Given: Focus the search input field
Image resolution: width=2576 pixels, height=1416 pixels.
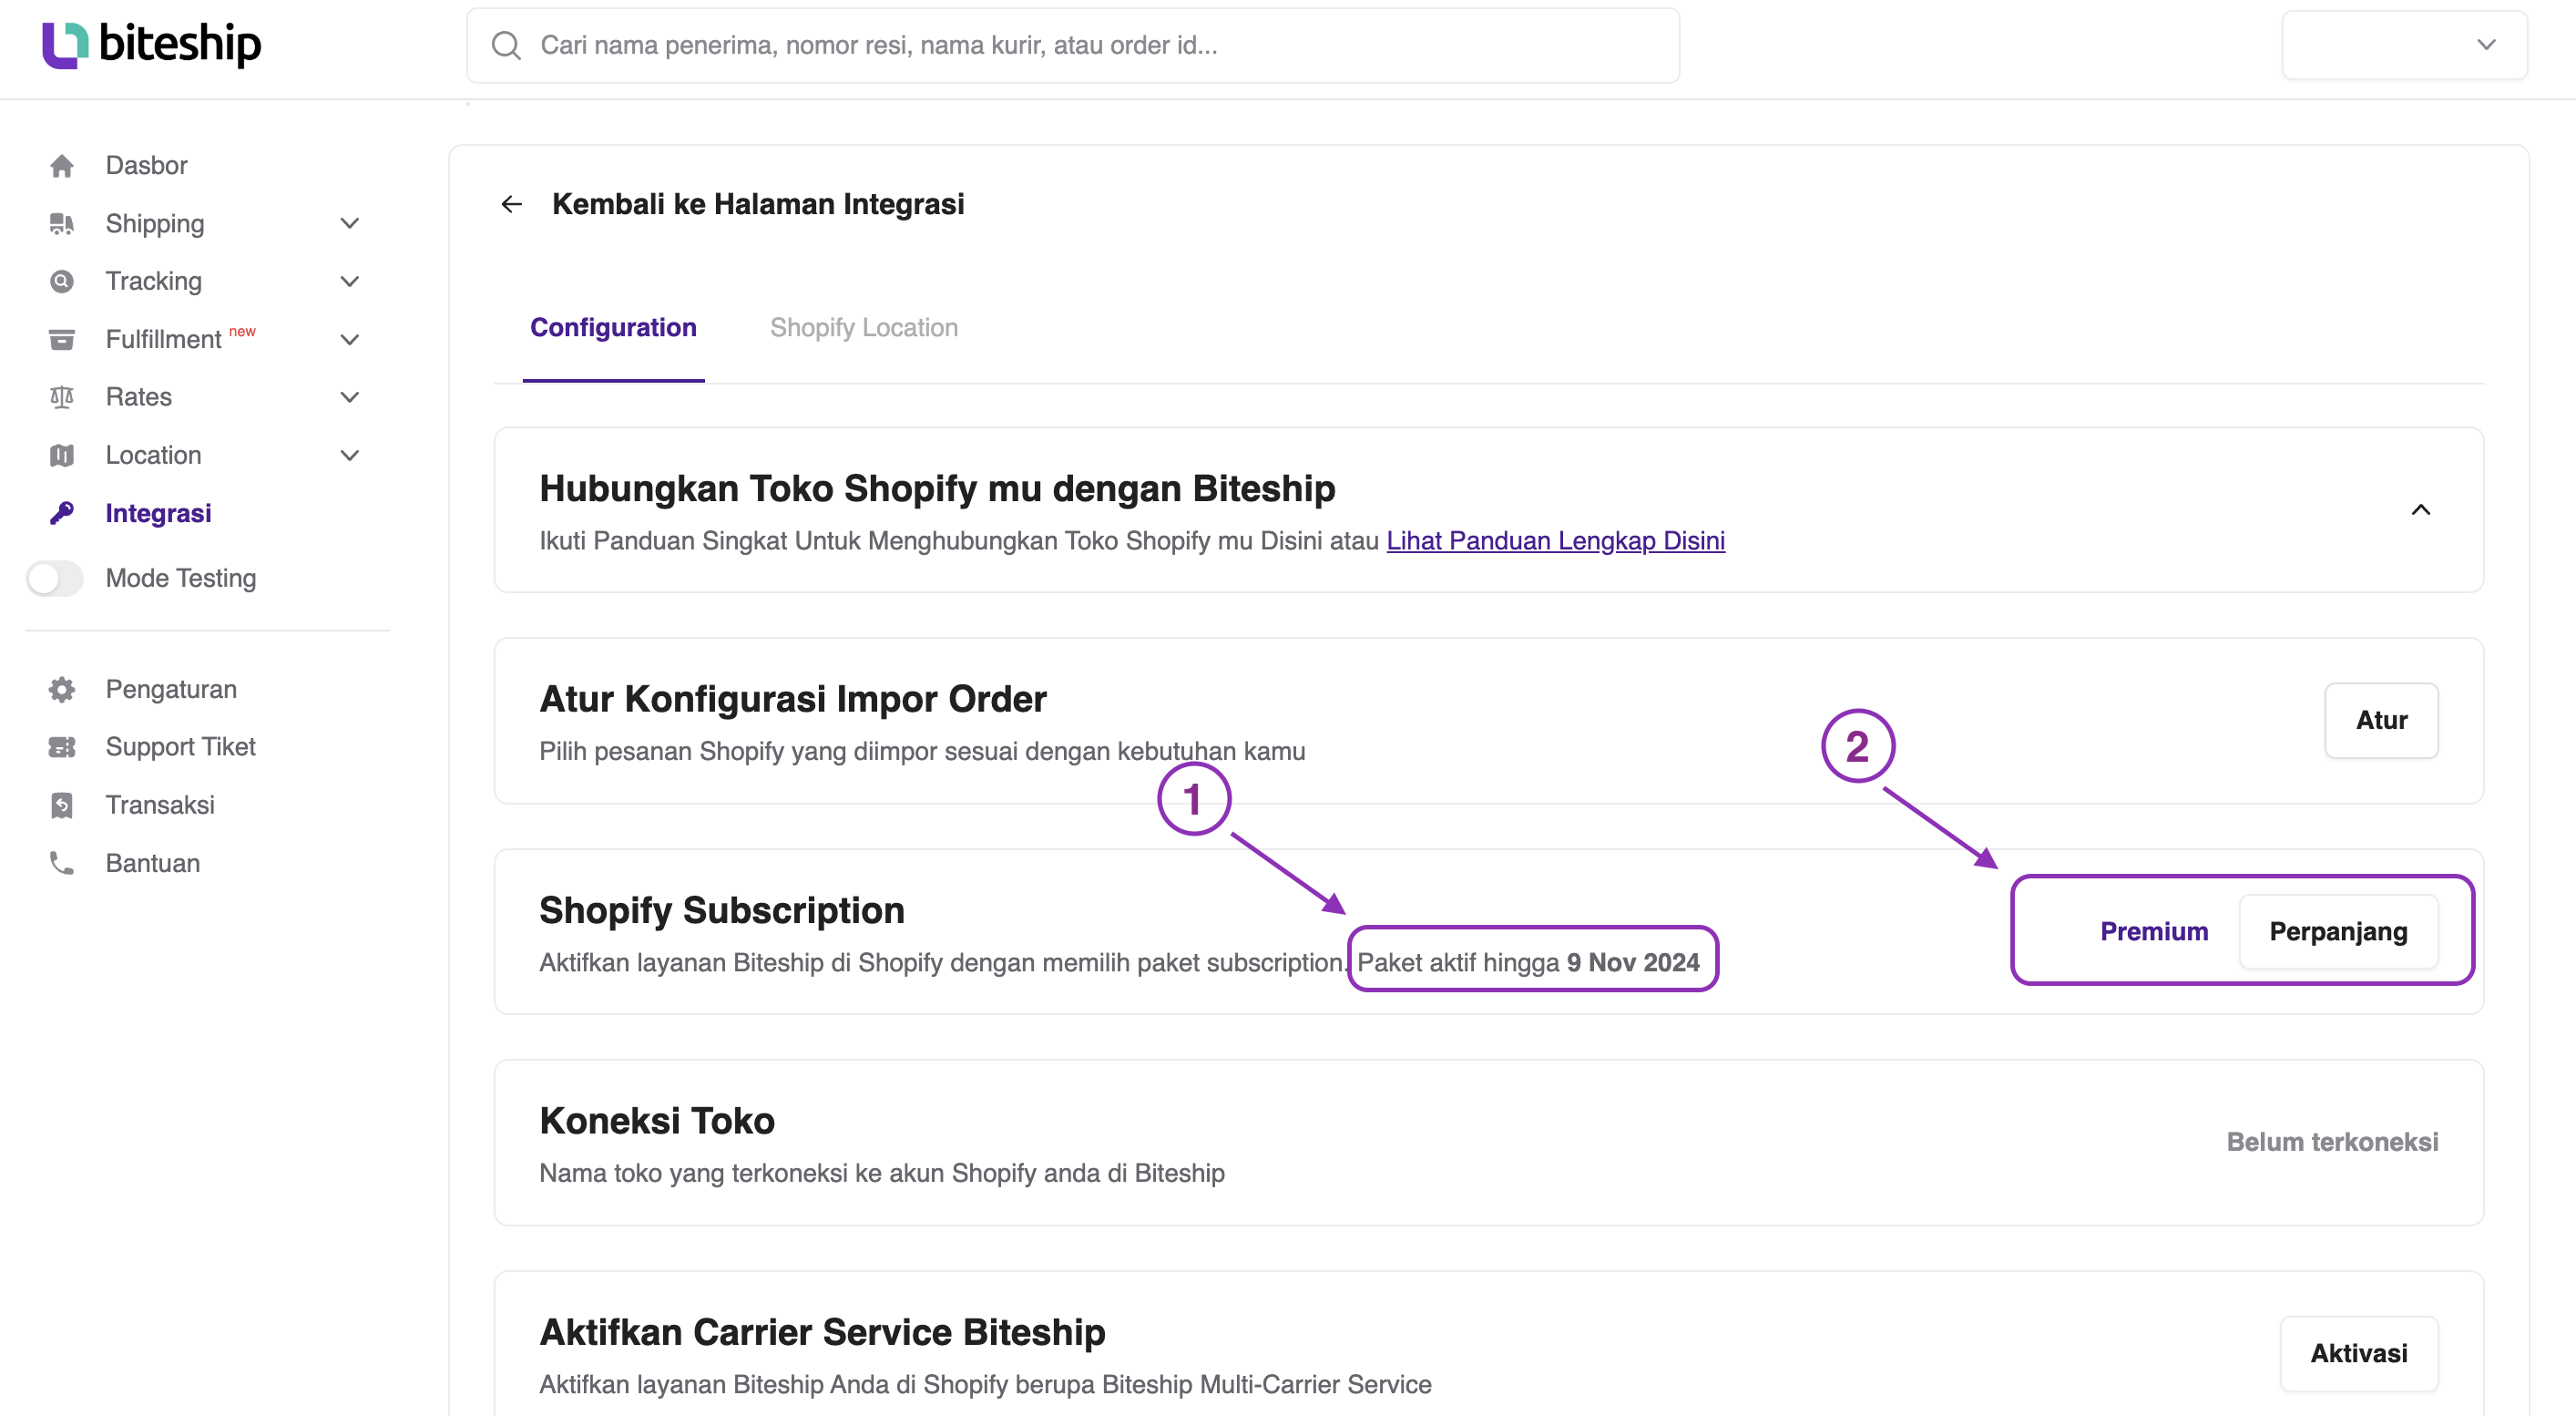Looking at the screenshot, I should click(1073, 46).
